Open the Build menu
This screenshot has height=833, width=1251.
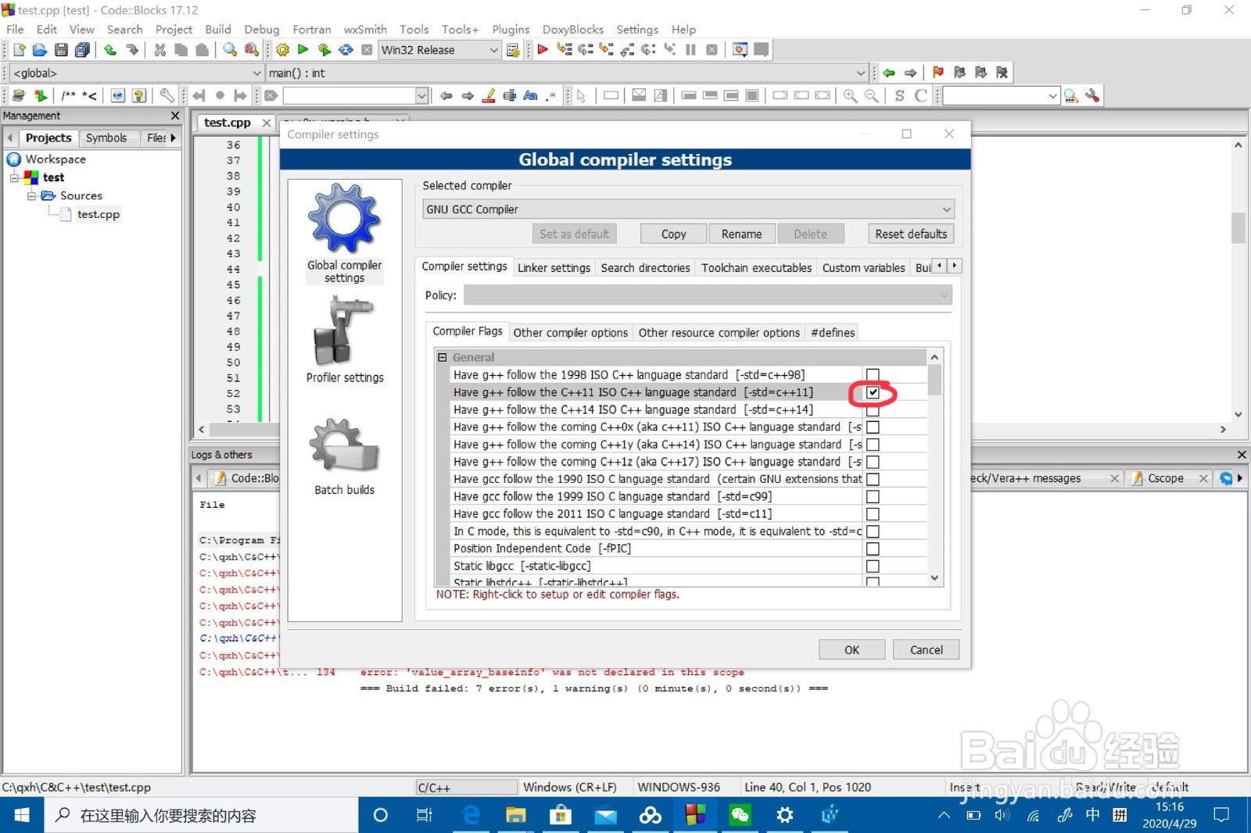coord(217,30)
